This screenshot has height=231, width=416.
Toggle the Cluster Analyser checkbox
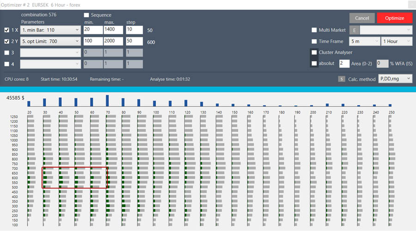pos(314,52)
